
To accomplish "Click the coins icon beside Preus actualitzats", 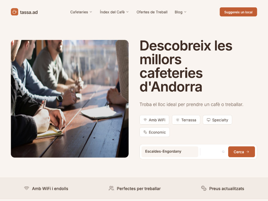I will click(204, 188).
